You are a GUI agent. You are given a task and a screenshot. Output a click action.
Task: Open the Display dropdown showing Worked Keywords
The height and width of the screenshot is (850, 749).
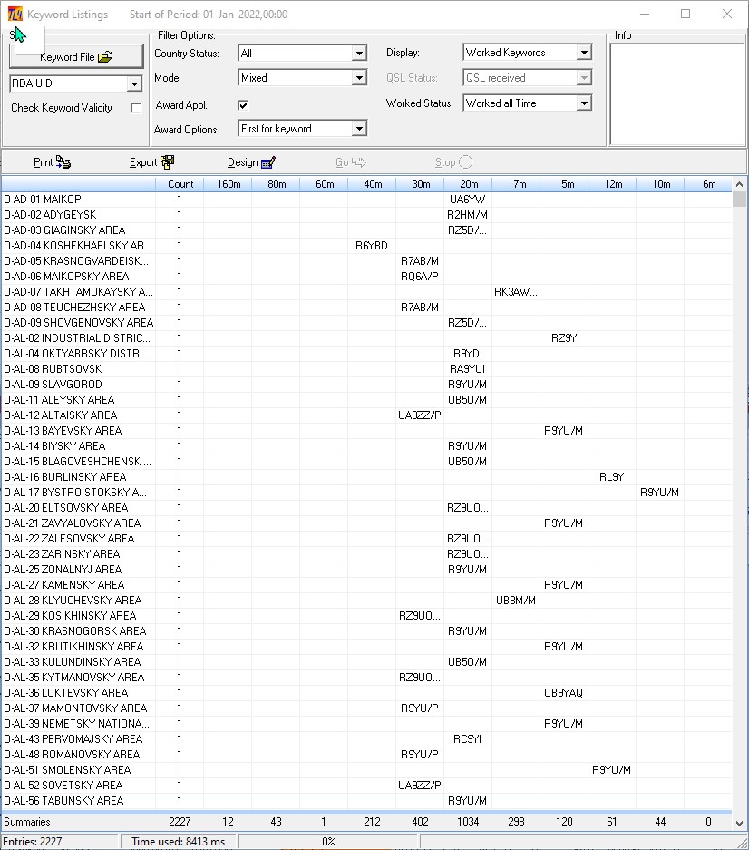[x=584, y=53]
